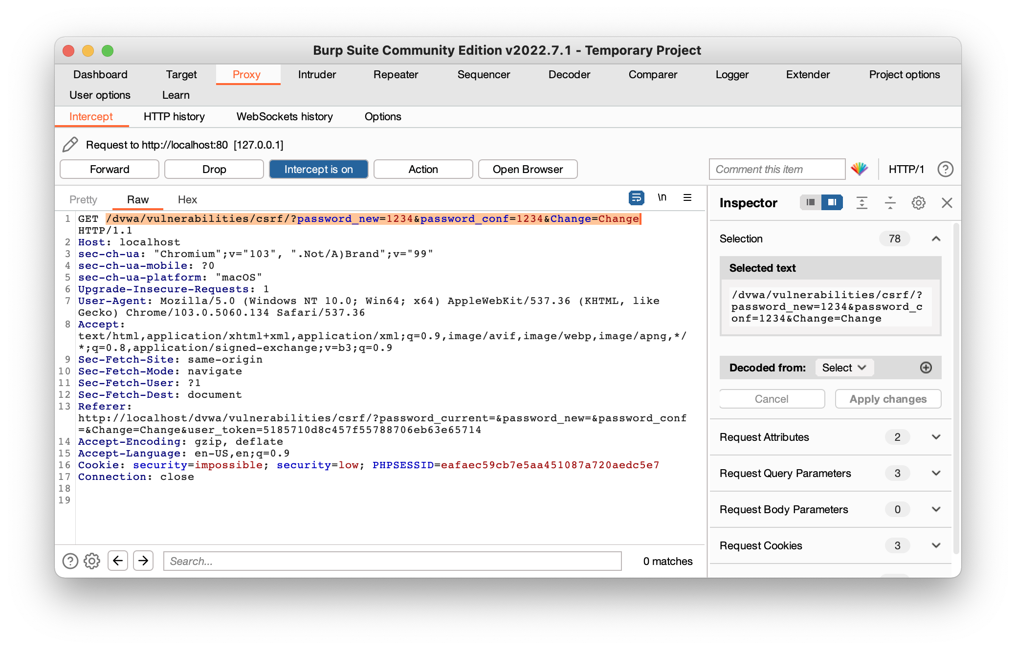Toggle word wrap icon in editor
Viewport: 1016px width, 650px height.
click(636, 197)
